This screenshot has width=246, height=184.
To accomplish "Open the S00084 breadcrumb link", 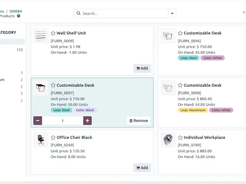I will coord(16,11).
